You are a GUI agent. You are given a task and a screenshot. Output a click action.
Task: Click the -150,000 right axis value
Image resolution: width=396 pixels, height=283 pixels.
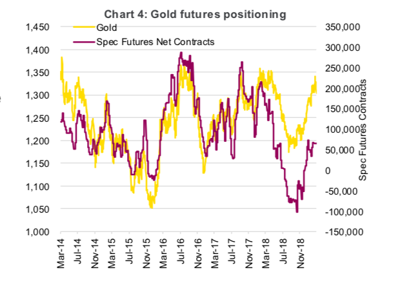[x=344, y=232]
